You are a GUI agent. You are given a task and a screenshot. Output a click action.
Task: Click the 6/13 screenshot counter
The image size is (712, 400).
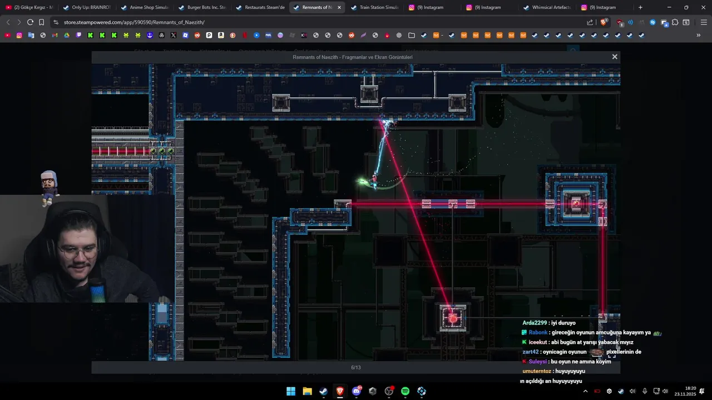click(356, 367)
